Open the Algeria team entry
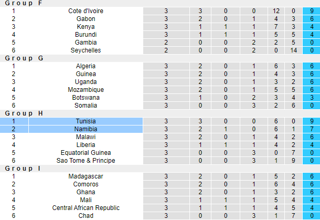Screen dimensions: 320x220 coord(86,66)
